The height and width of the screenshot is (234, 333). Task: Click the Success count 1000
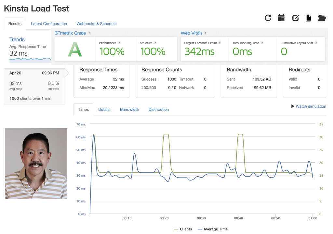172,79
